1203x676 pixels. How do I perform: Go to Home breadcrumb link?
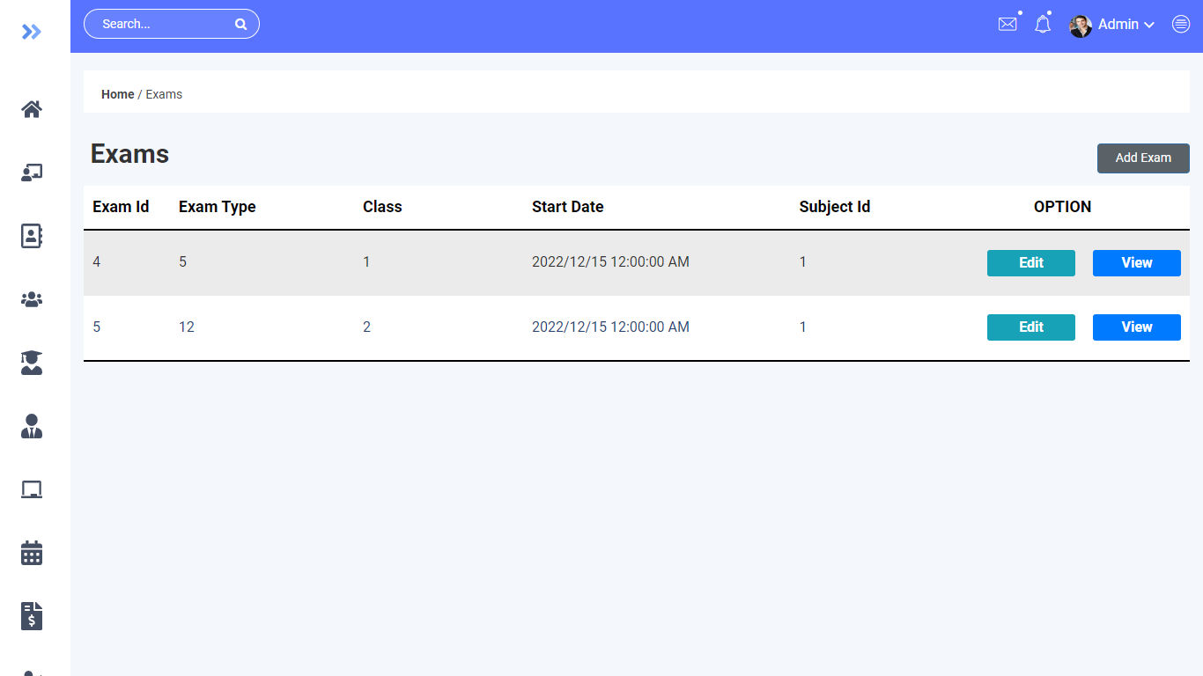point(118,94)
